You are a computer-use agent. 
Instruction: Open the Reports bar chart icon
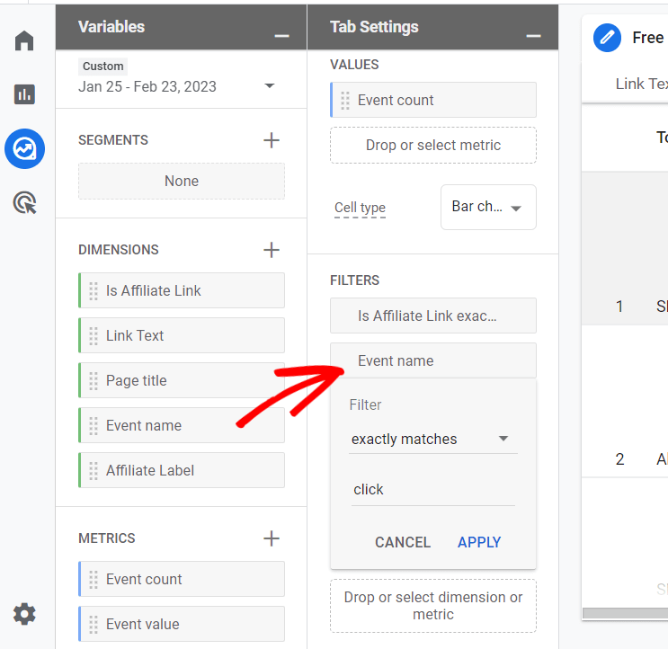[24, 94]
